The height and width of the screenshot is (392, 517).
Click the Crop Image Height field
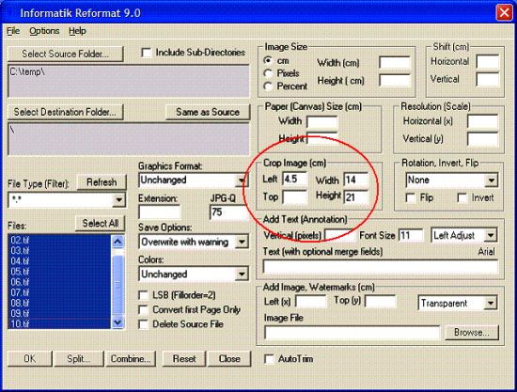pyautogui.click(x=356, y=197)
